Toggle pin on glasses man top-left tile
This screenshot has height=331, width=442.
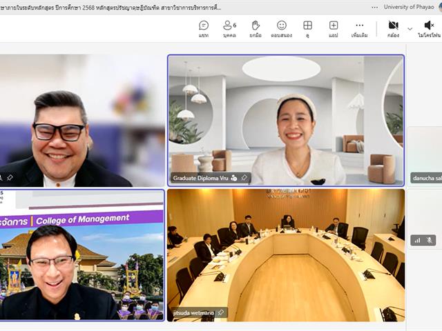click(x=10, y=178)
